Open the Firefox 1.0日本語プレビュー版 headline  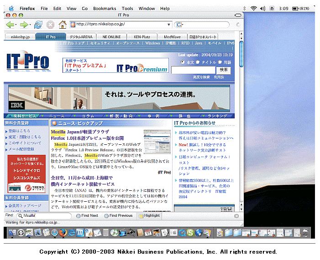coord(87,138)
